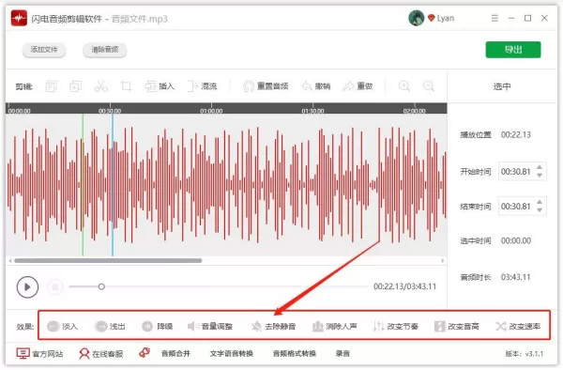Click the 选中时间 value 00:00.00
The image size is (563, 370).
516,240
